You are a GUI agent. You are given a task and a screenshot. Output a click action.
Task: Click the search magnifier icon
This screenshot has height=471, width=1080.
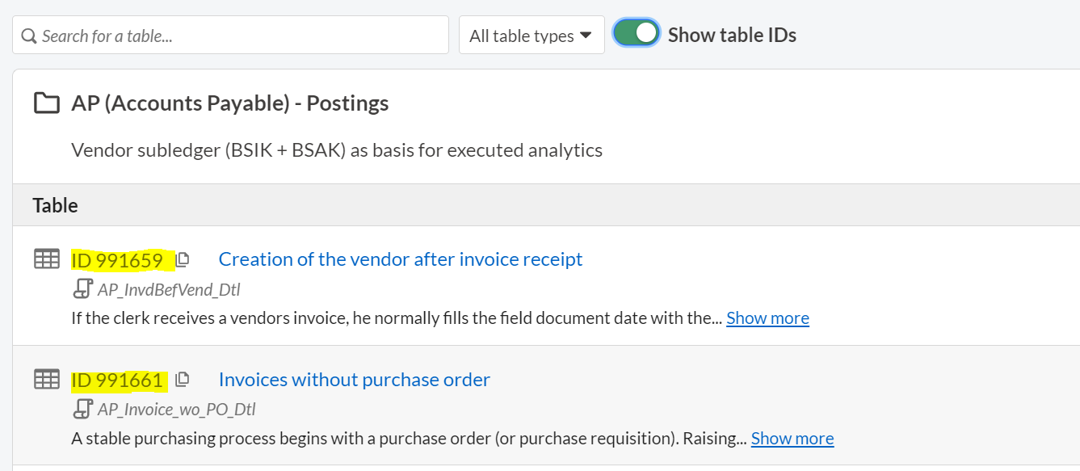point(29,36)
